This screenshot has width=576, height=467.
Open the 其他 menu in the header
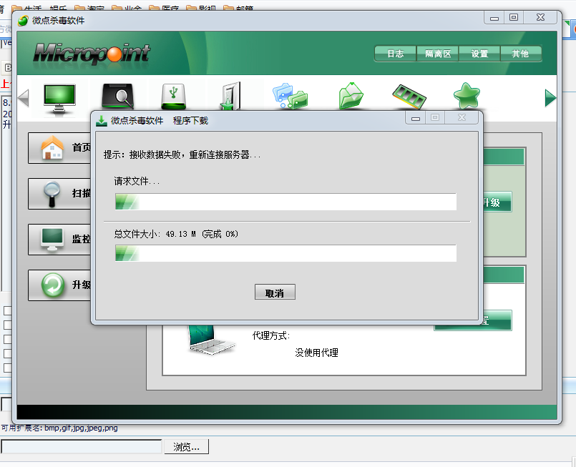pyautogui.click(x=520, y=54)
